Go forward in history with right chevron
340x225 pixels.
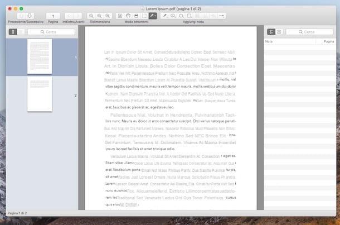[77, 16]
